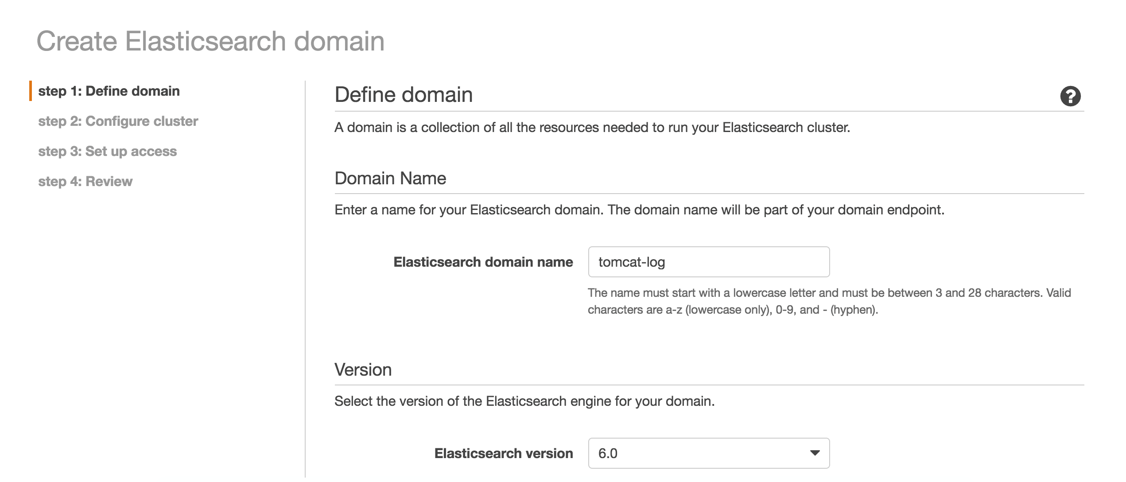Click the Select the version description text
This screenshot has height=482, width=1126.
(x=524, y=401)
